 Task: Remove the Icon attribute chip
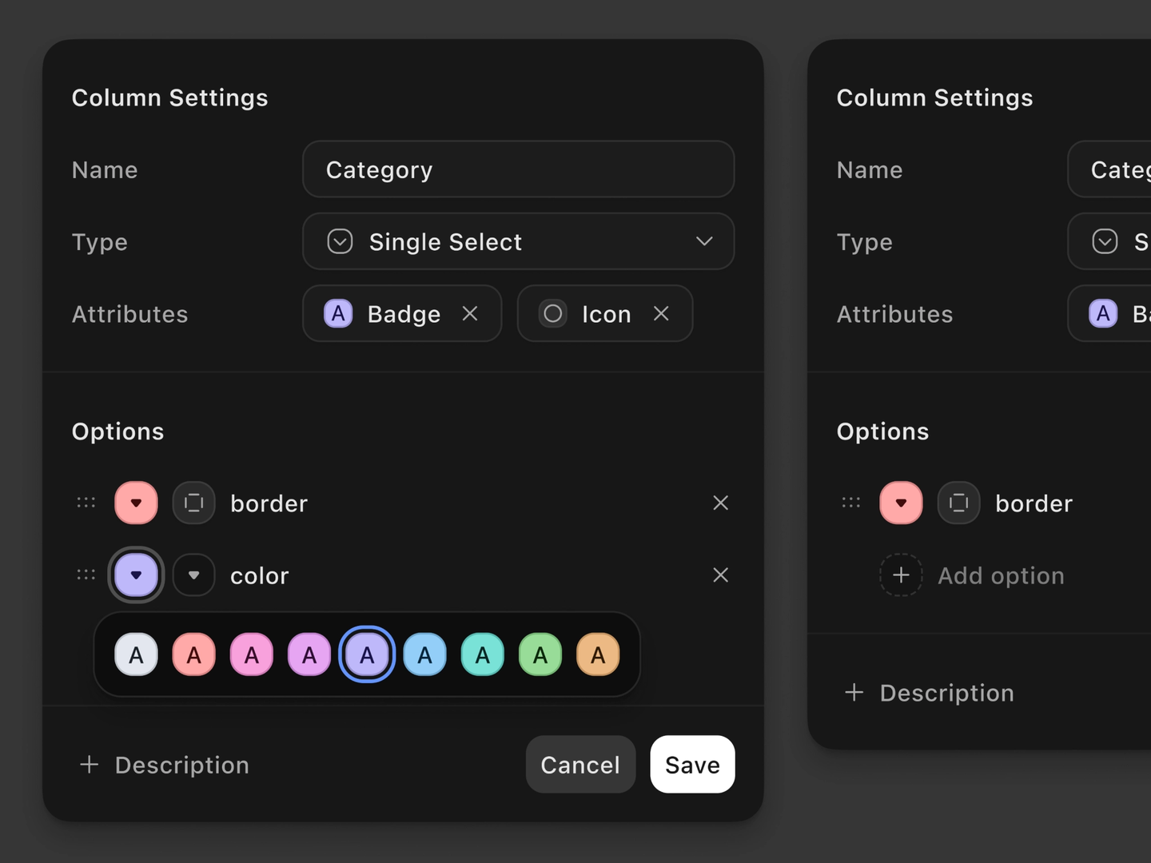pos(661,314)
